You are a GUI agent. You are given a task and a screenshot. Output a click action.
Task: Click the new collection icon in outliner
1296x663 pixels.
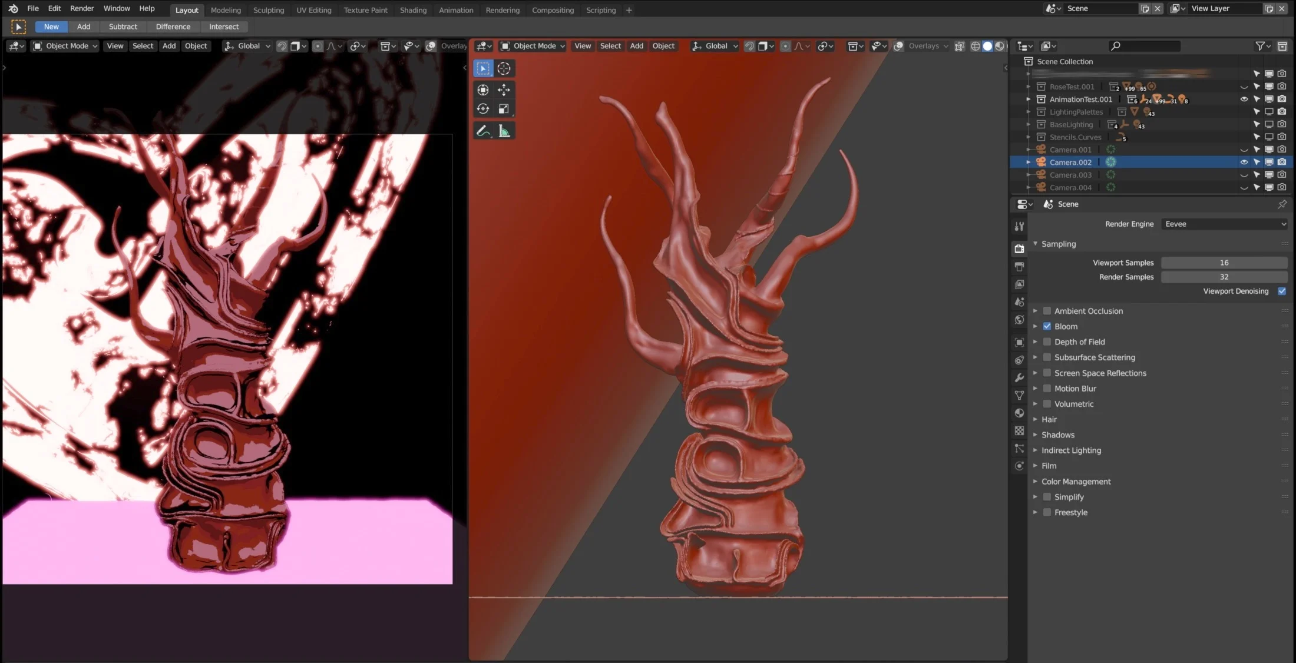(1282, 46)
